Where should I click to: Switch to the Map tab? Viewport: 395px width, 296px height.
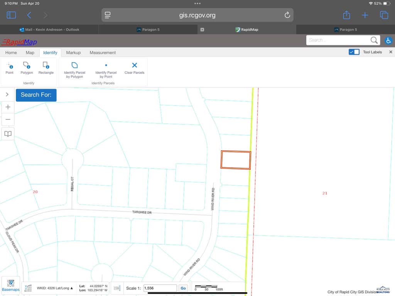pos(30,52)
